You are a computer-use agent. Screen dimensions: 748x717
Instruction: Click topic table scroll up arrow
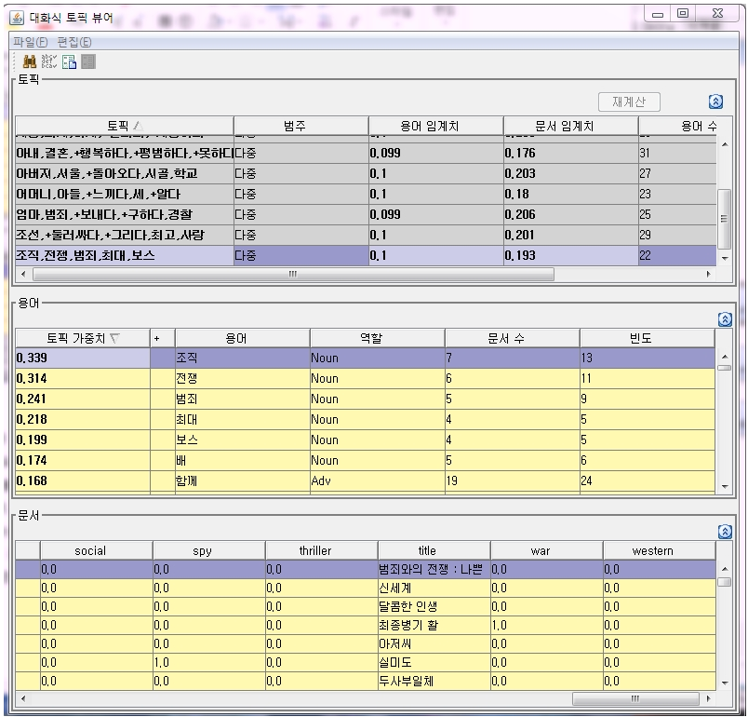point(725,144)
